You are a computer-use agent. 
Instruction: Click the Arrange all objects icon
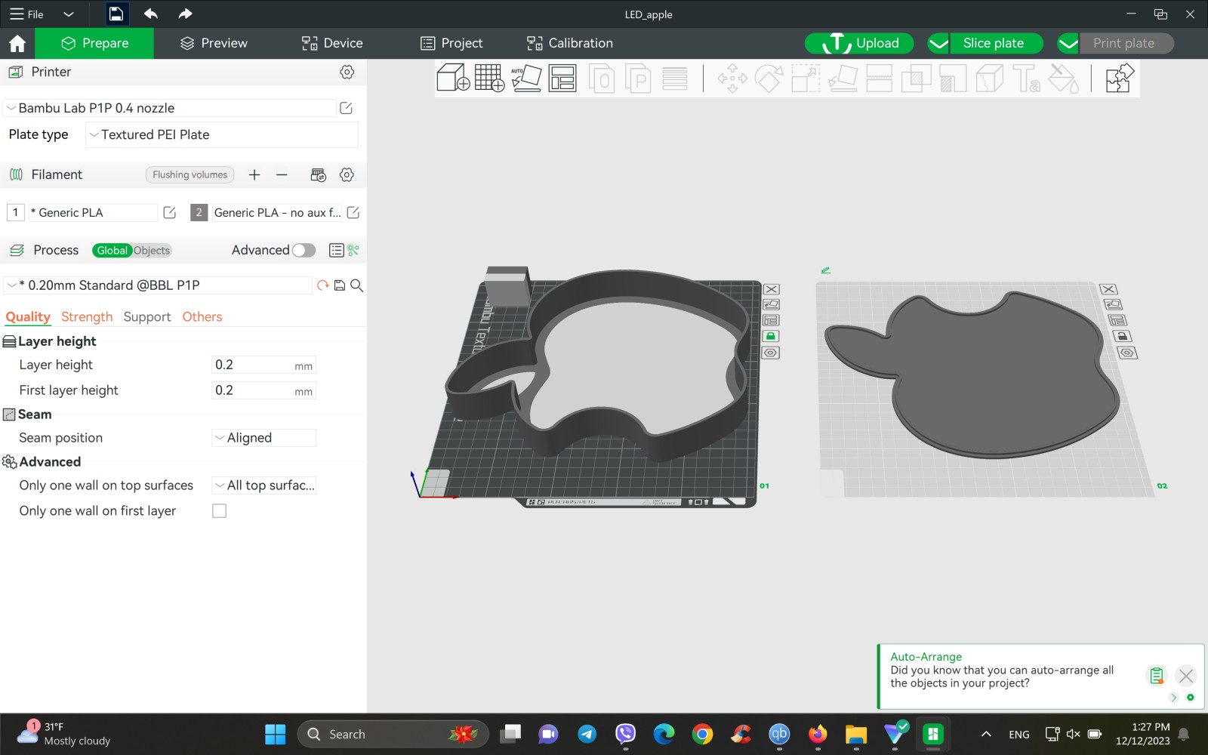click(562, 79)
